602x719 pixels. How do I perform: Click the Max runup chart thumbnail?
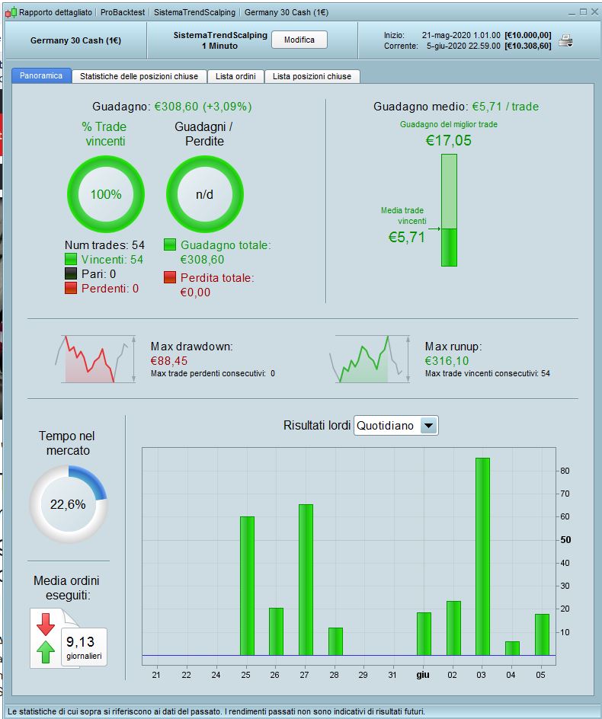(369, 359)
